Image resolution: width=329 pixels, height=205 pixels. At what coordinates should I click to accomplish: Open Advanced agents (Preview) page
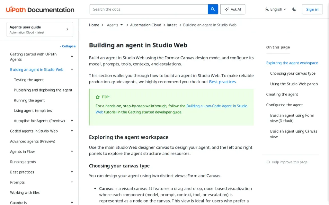point(32,141)
